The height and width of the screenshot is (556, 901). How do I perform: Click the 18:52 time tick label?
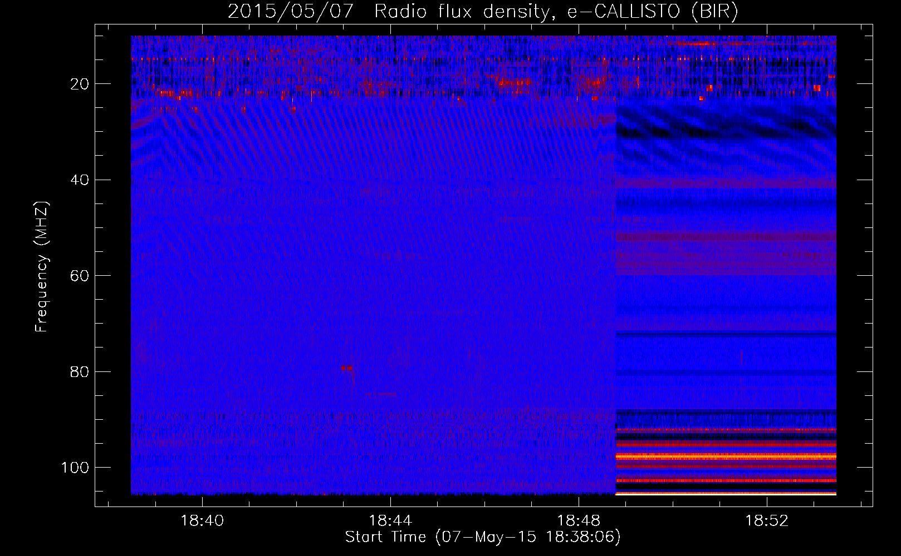coord(767,521)
